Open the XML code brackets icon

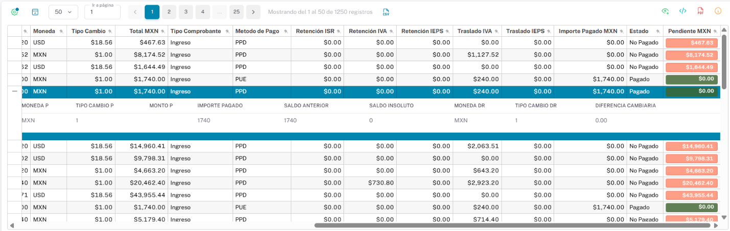point(682,11)
